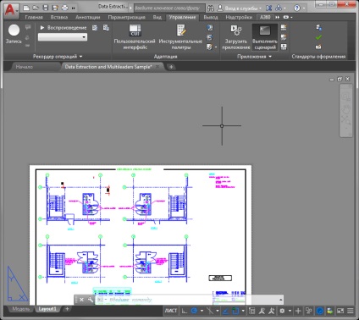
Task: Click the import customizations icon in Адаптация panel
Action: [210, 27]
